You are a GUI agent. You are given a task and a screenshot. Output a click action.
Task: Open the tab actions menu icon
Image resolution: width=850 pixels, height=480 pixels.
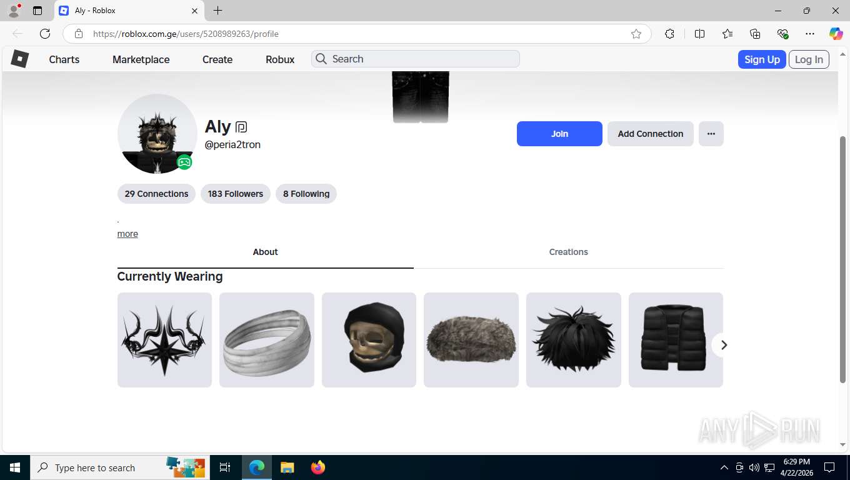pyautogui.click(x=37, y=11)
